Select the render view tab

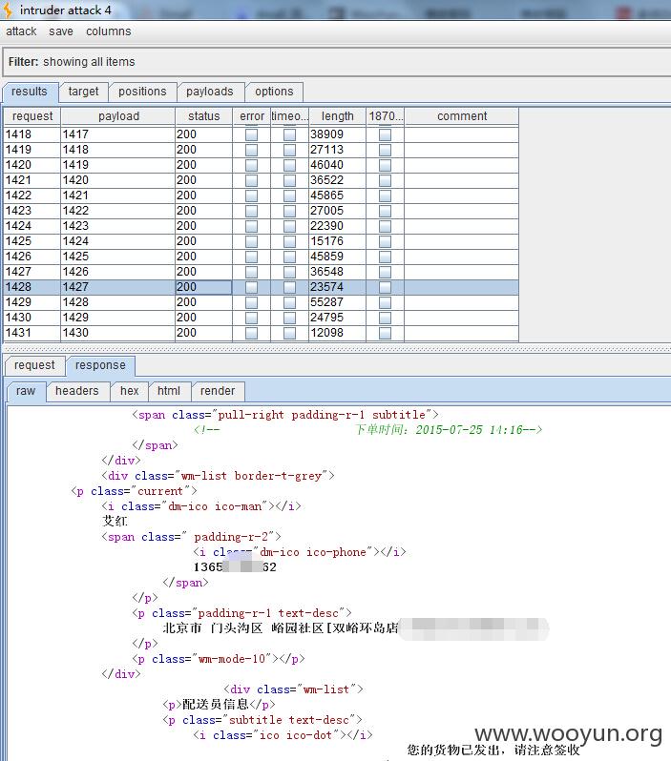pos(218,391)
